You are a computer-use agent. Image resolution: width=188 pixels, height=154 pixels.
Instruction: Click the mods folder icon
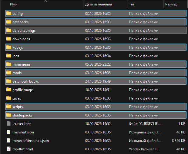(9, 73)
